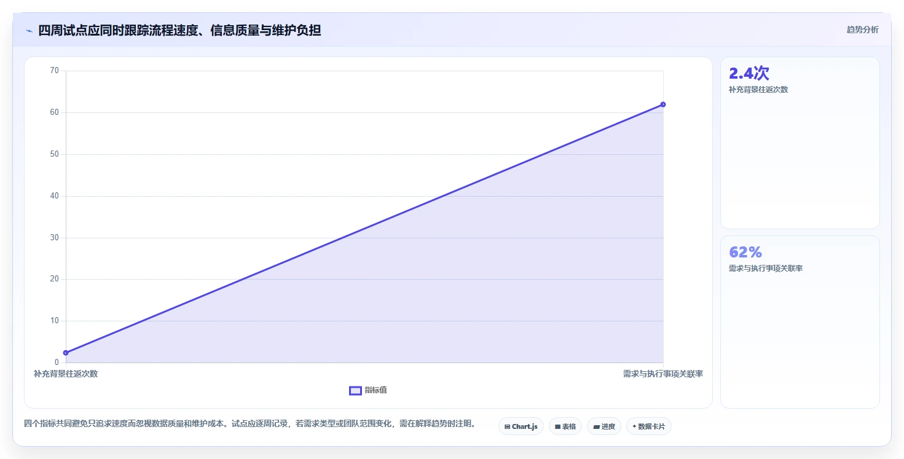Click the data point at 需求与执行事项关联率
This screenshot has width=904, height=459.
(663, 104)
